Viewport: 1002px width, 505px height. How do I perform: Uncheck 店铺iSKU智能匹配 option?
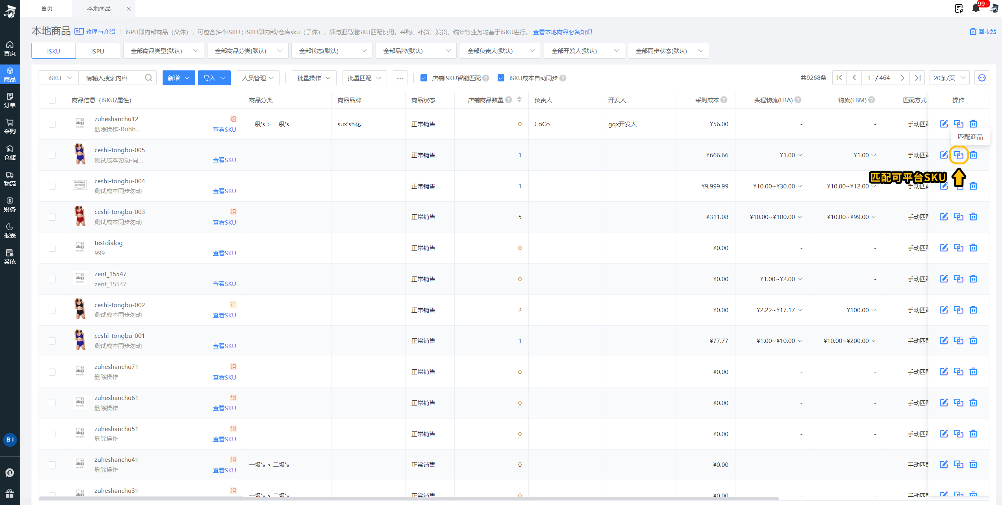pyautogui.click(x=424, y=78)
